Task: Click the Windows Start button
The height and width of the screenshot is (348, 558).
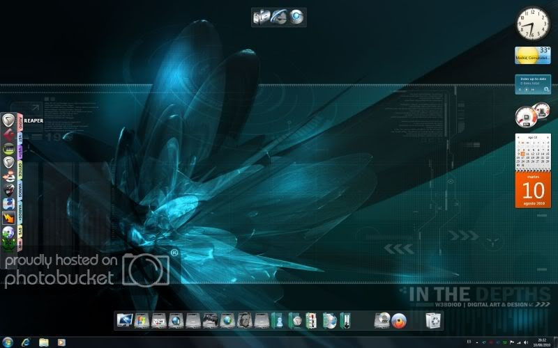Action: 8,342
